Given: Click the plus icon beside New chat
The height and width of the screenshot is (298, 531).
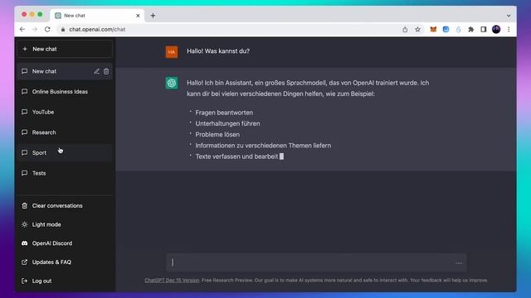Looking at the screenshot, I should [25, 49].
